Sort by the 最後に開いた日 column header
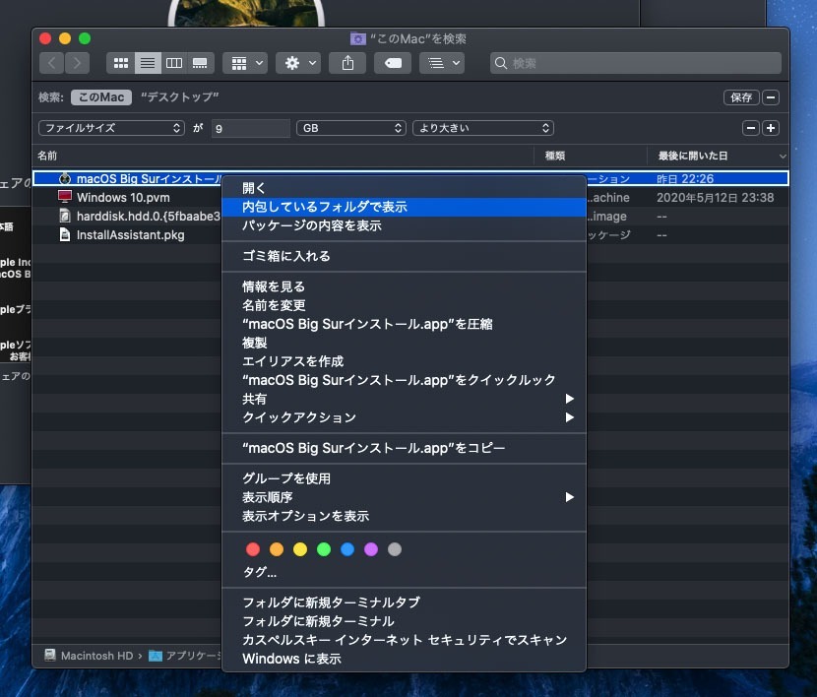This screenshot has height=697, width=817. 718,156
